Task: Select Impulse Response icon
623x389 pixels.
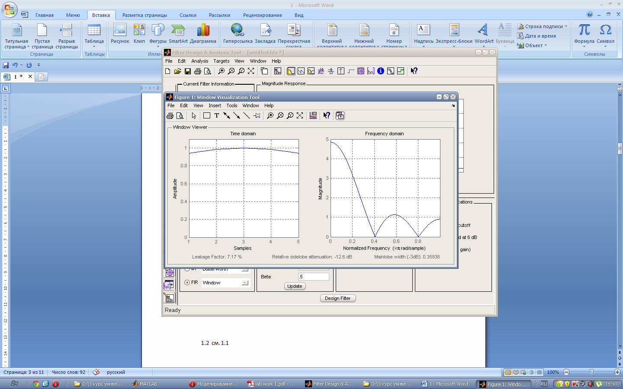Action: 341,71
